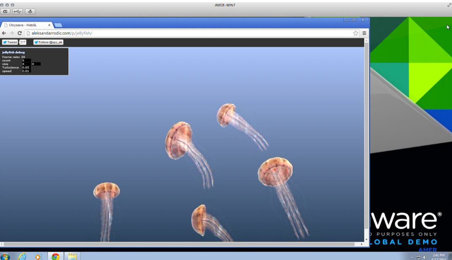452x260 pixels.
Task: Toggle the bookmark star in the address bar
Action: click(x=356, y=33)
